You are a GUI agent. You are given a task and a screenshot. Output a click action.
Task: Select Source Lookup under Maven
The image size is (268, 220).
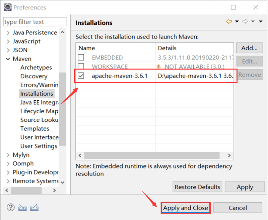39,120
